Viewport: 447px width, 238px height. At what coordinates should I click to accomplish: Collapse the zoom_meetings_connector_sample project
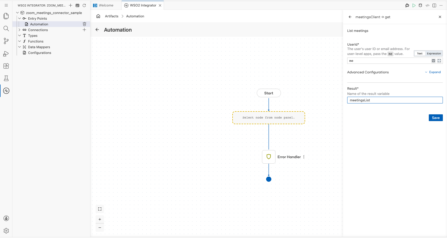point(17,13)
